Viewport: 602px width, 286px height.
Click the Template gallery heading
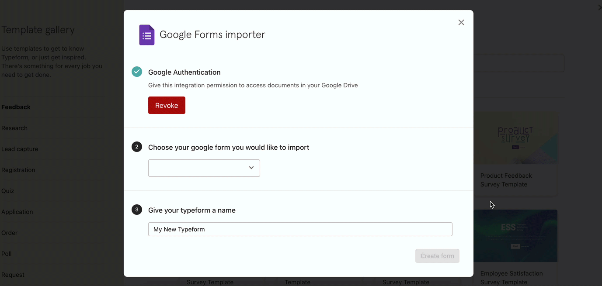click(38, 30)
